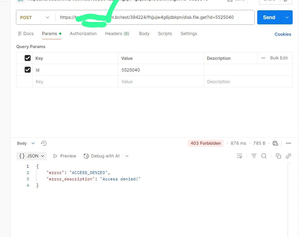This screenshot has height=237, width=304.
Task: Open response more options ellipsis
Action: 288,143
